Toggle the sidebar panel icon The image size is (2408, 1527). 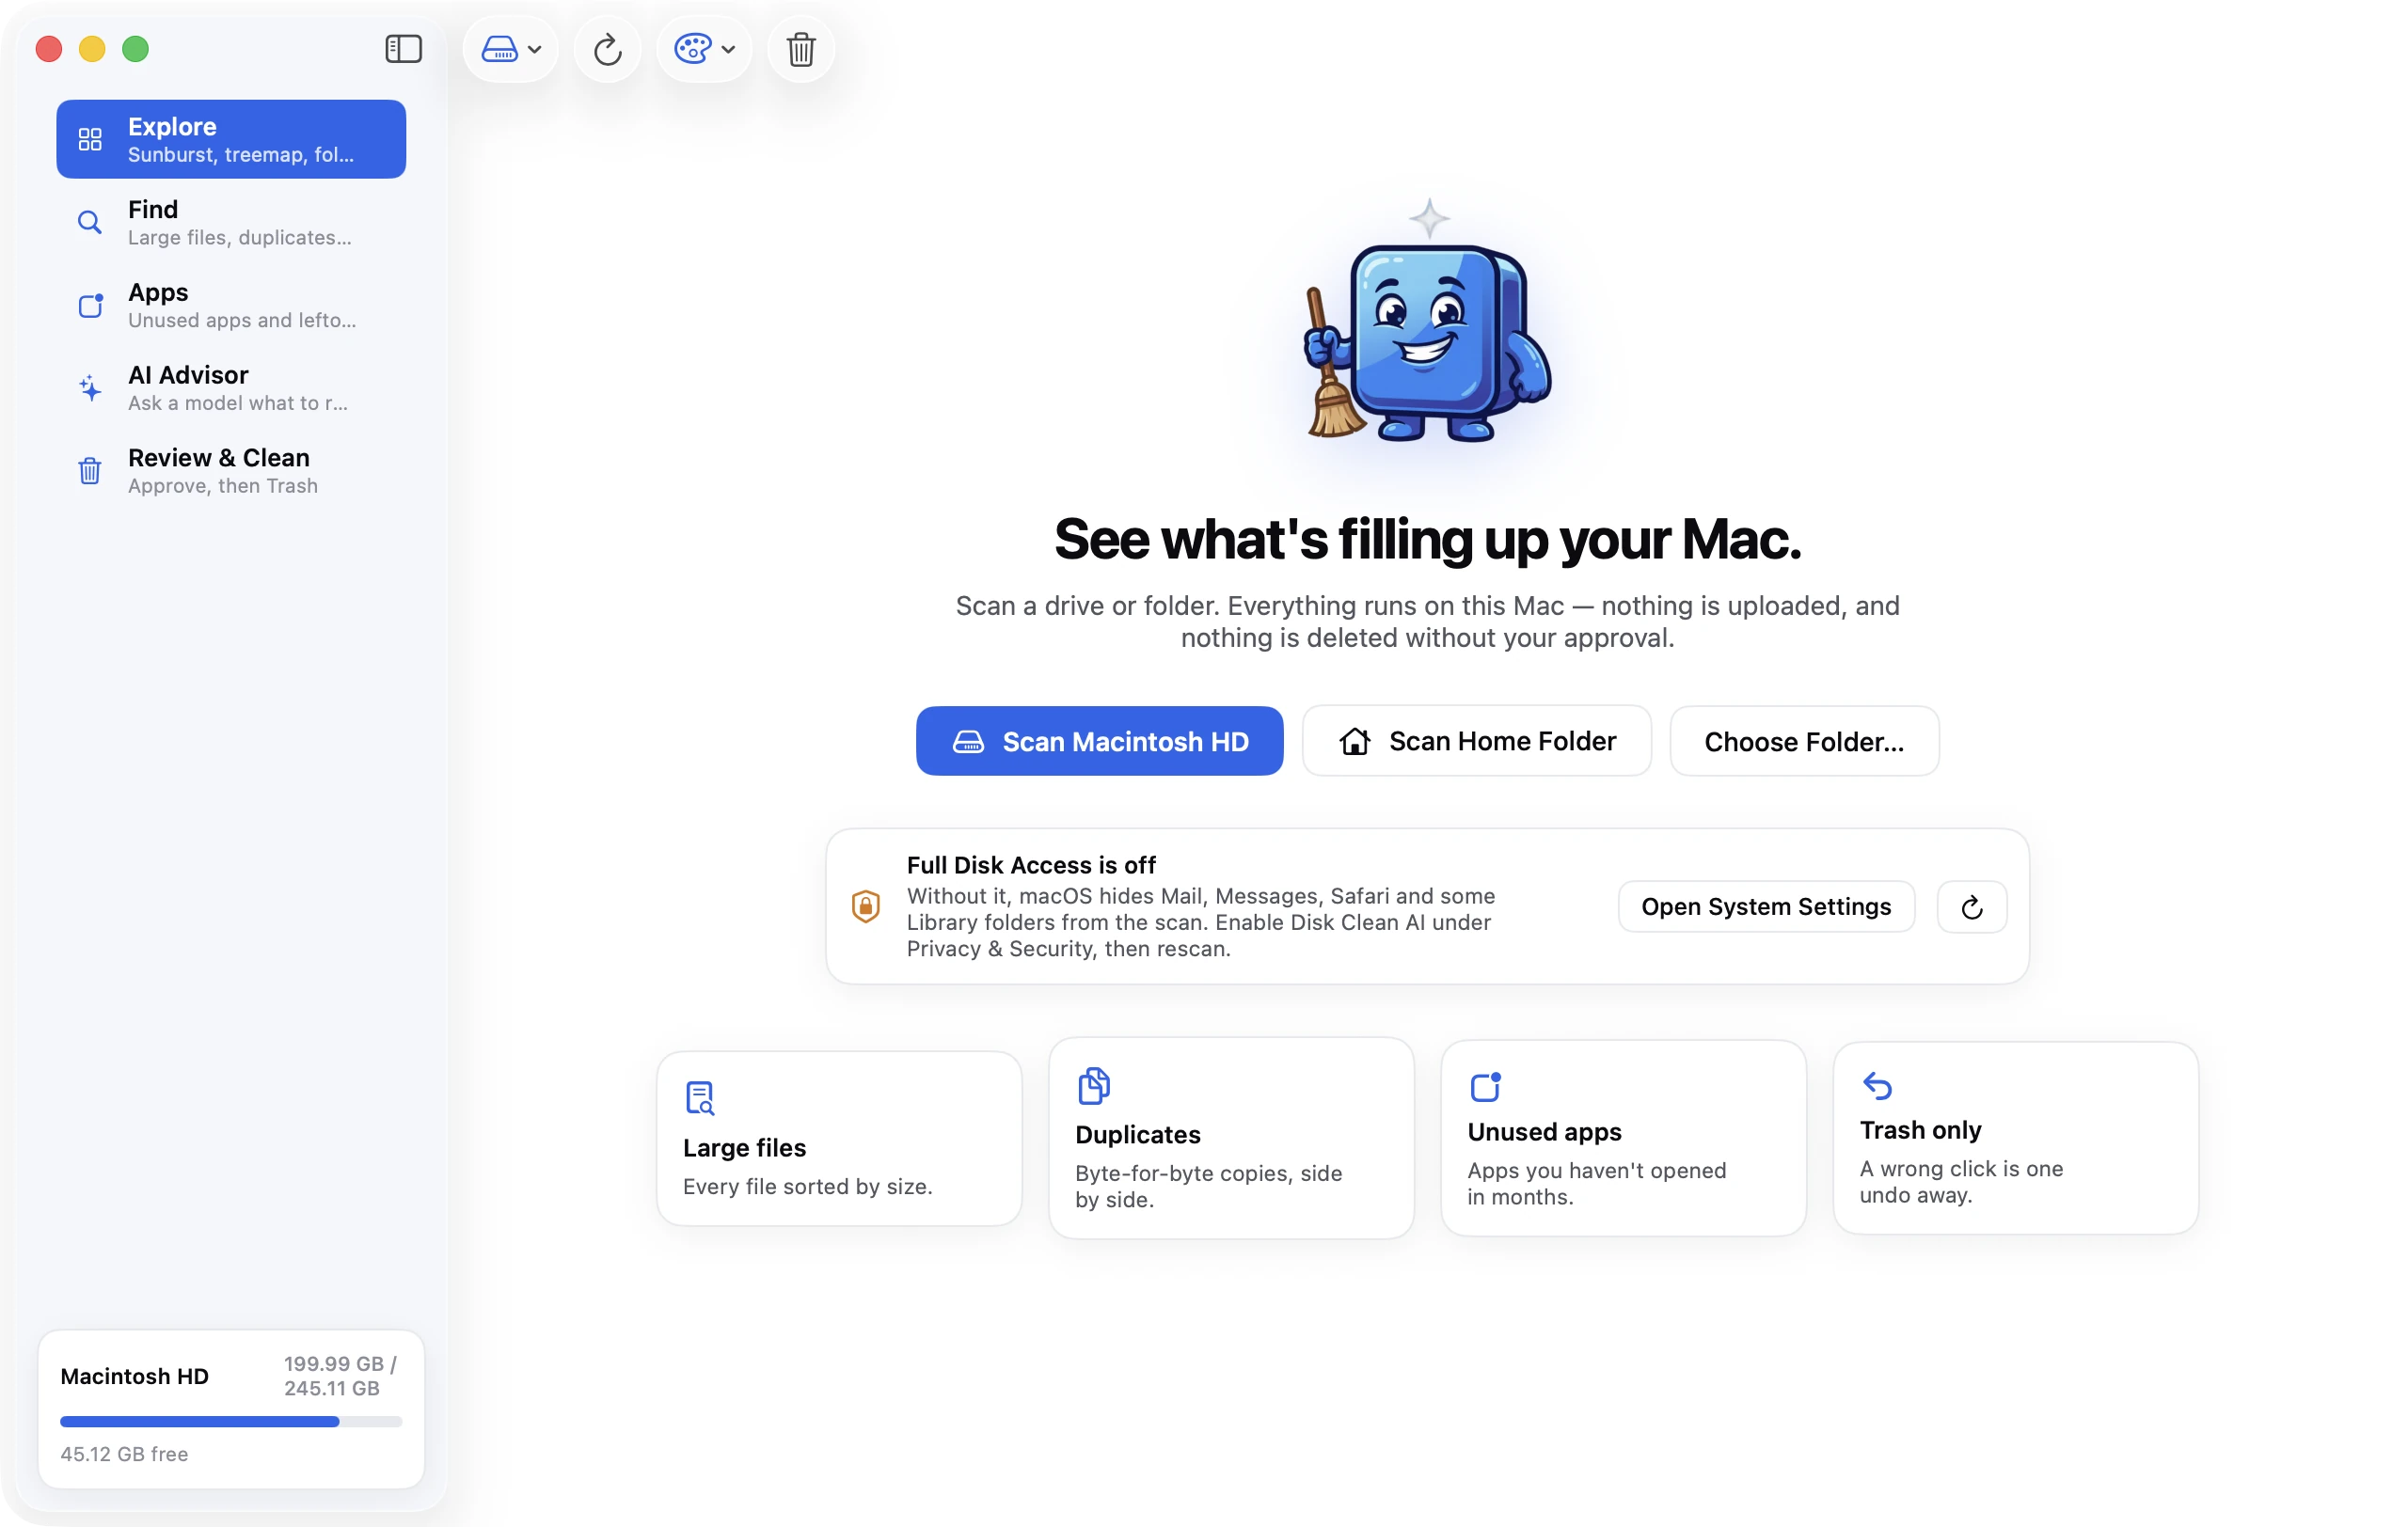point(403,49)
